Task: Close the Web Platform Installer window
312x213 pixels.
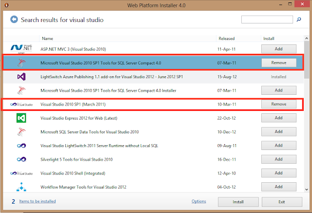Action: coord(302,4)
